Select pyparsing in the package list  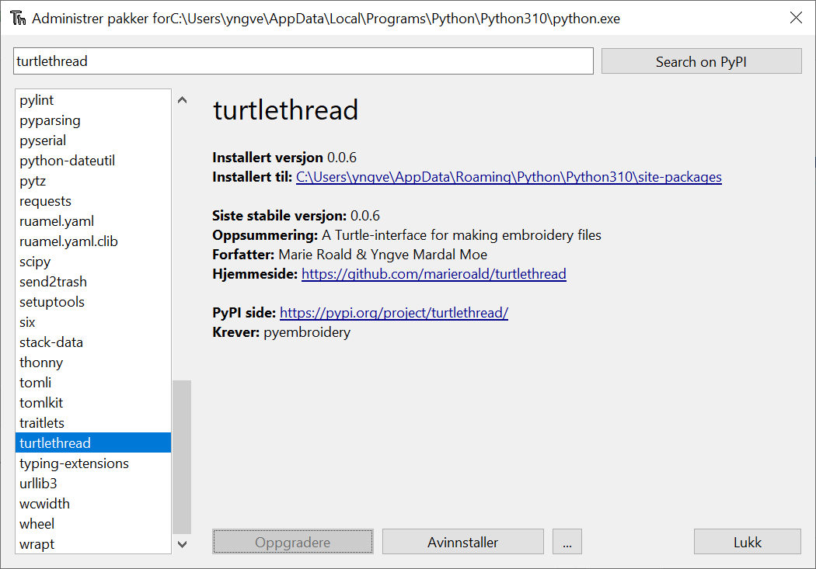coord(93,120)
